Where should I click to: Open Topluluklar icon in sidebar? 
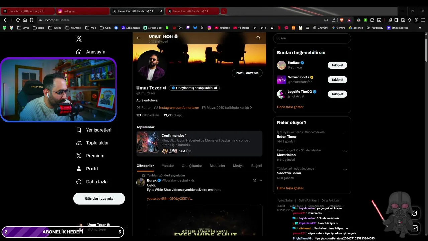[x=79, y=143]
